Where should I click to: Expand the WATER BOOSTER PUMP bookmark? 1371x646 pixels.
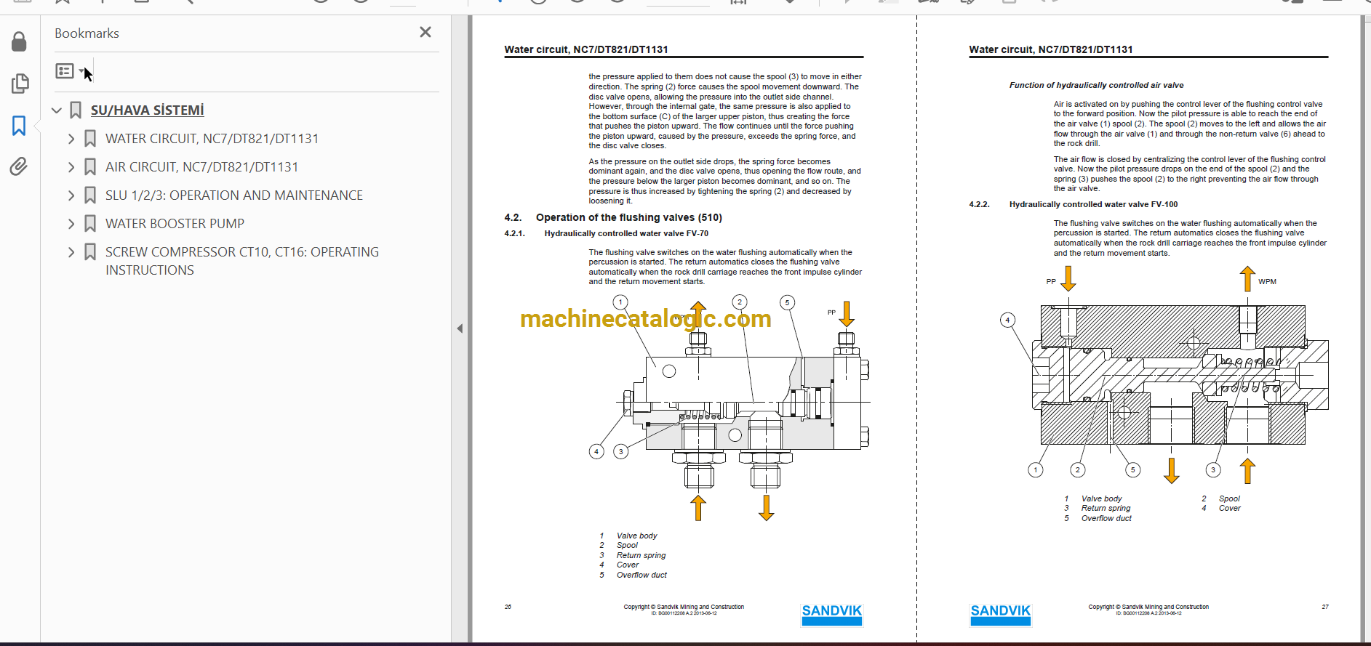(x=71, y=224)
